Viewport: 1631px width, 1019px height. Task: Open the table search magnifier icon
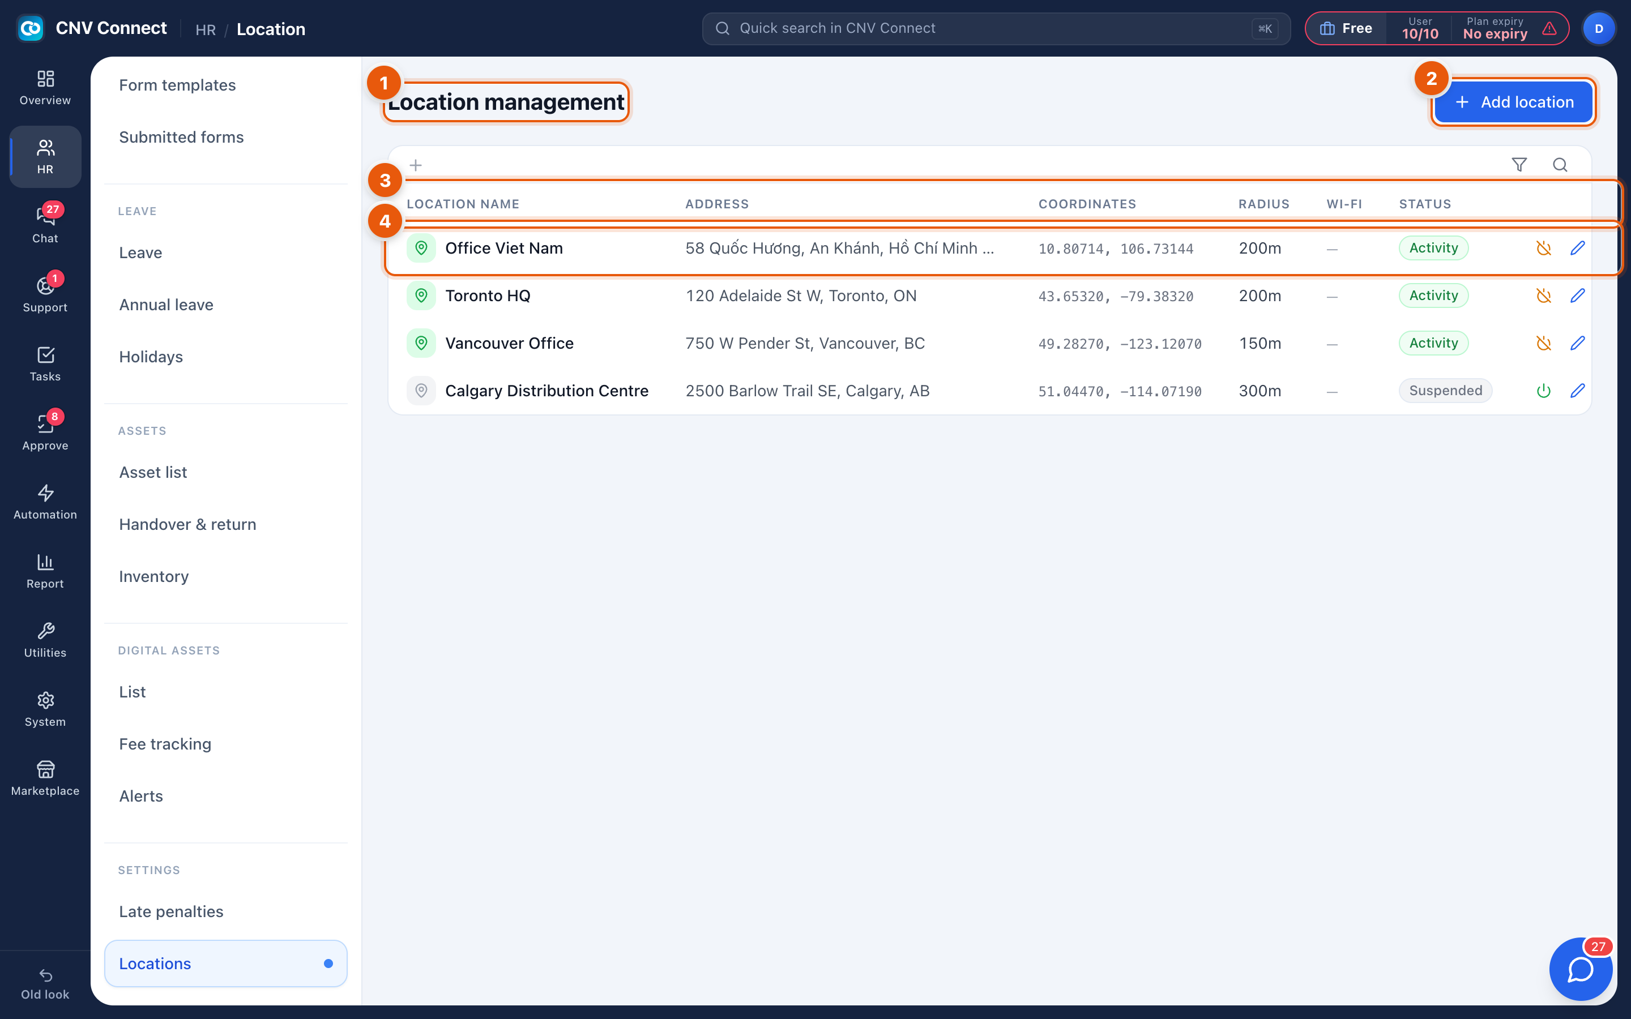click(1560, 164)
